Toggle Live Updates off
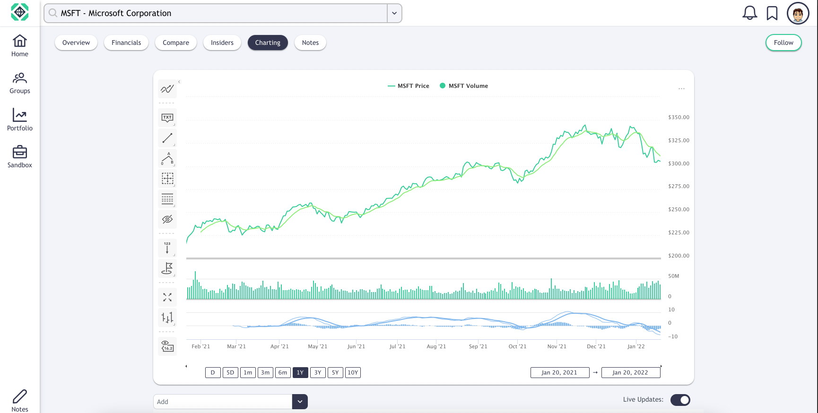818x413 pixels. (680, 400)
